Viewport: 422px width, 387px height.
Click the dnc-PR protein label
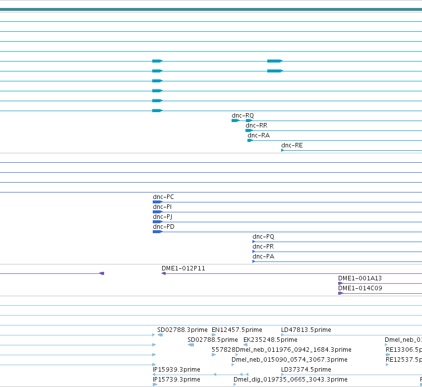[x=263, y=247]
